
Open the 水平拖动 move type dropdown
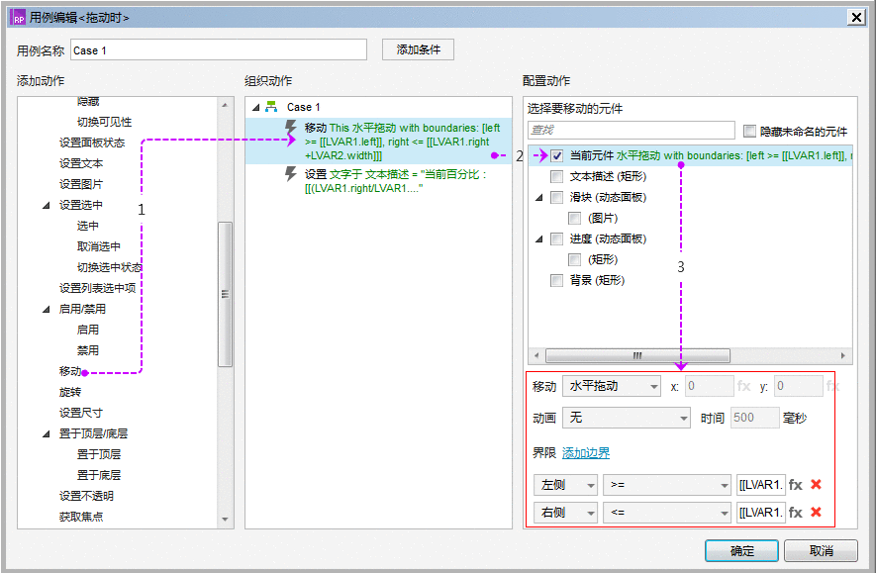point(612,386)
